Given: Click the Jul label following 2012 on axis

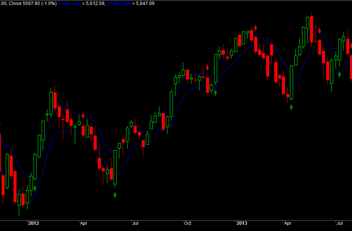Looking at the screenshot, I should click(135, 223).
